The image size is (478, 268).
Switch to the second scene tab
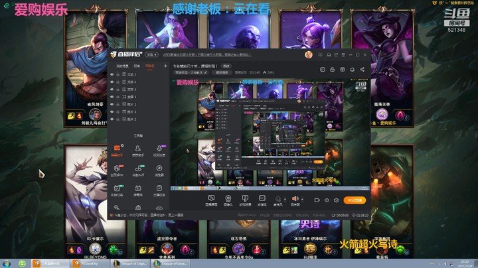(x=137, y=66)
